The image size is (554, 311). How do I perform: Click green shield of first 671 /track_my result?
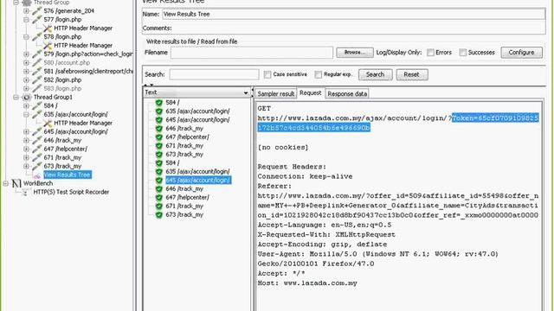(x=159, y=146)
